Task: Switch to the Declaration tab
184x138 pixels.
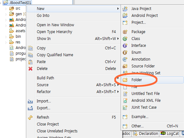Action: (x=146, y=133)
